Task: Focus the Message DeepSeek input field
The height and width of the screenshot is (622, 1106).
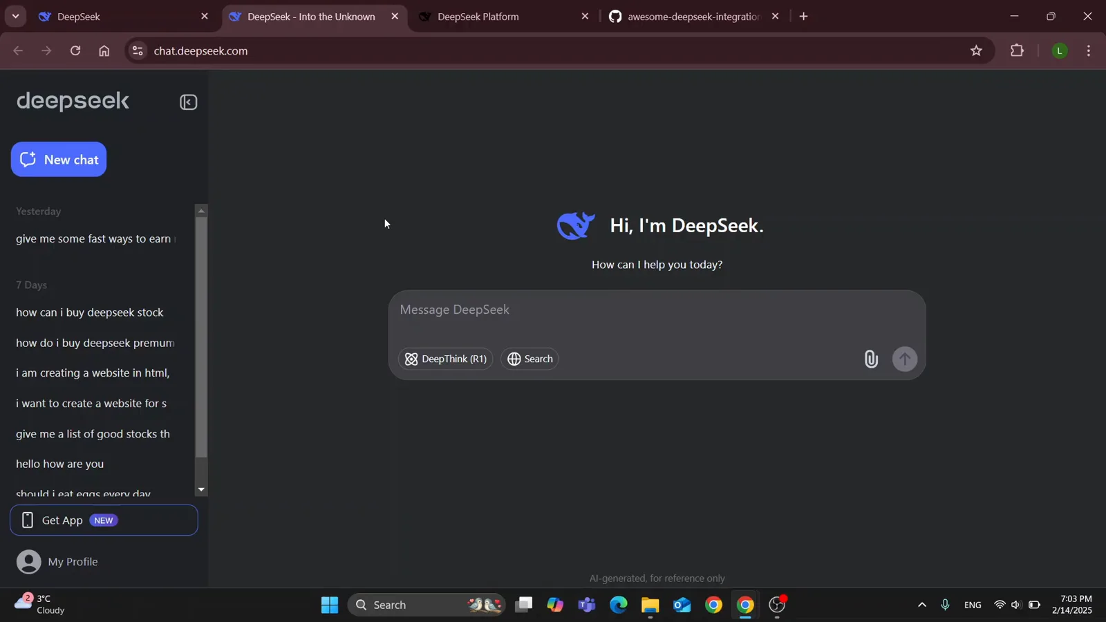Action: (x=657, y=310)
